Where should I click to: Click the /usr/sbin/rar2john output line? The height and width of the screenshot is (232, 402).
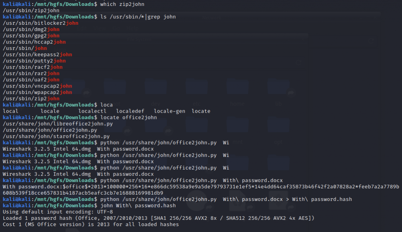(x=31, y=73)
